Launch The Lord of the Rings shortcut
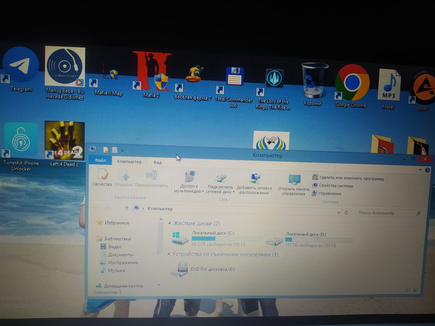Viewport: 435px width, 326px height. [x=273, y=89]
